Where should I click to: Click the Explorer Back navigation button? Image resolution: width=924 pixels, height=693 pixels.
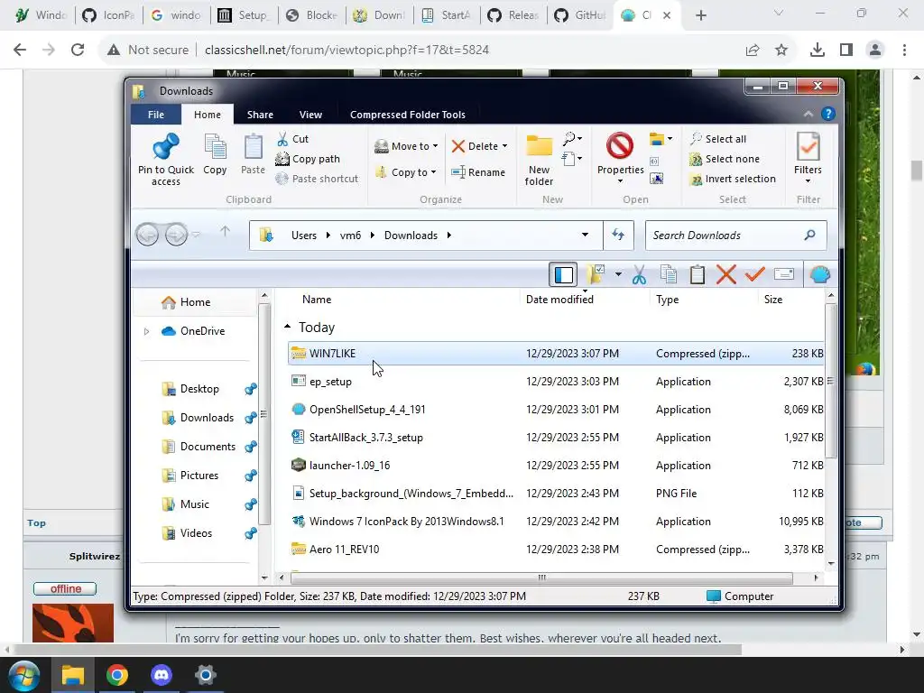tap(147, 236)
